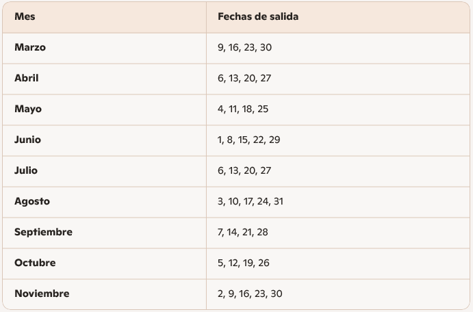
Task: Select Agosto dates "3, 10, 17, 24, 31"
Action: tap(250, 202)
